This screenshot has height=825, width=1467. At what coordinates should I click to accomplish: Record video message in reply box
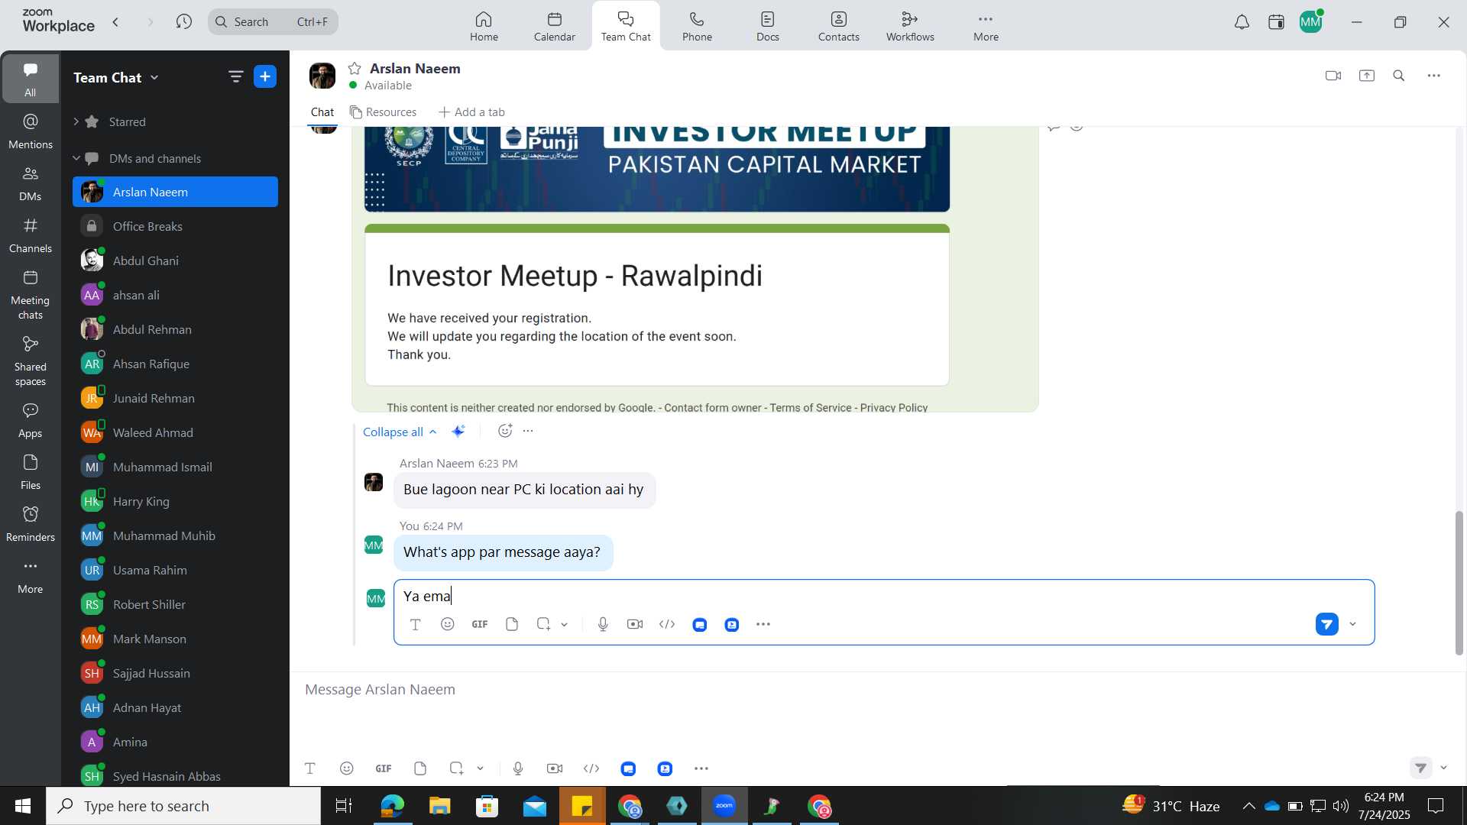click(x=635, y=624)
